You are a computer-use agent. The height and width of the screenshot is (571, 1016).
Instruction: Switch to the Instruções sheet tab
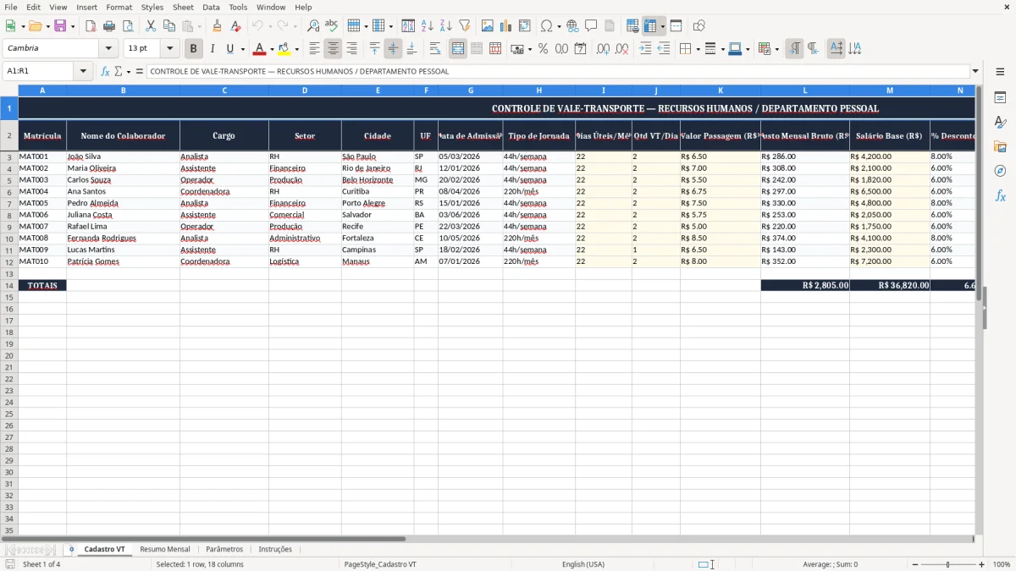coord(275,549)
